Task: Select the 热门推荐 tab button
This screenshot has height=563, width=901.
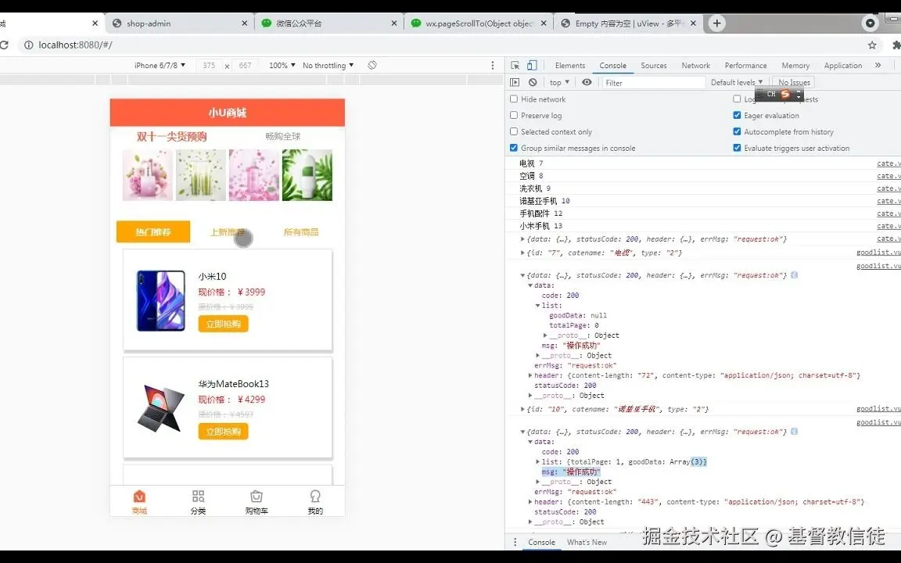Action: (x=153, y=231)
